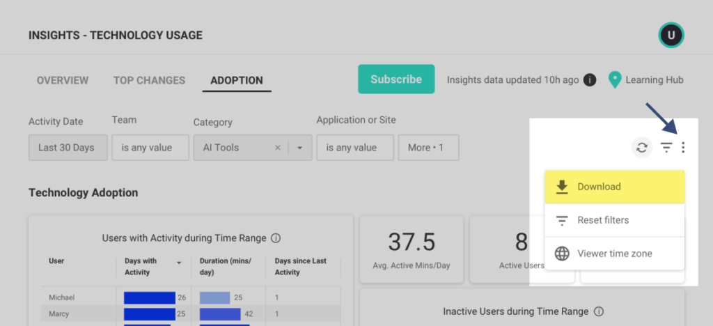Image resolution: width=713 pixels, height=326 pixels.
Task: Open the Activity Date Last 30 Days filter
Action: coord(66,148)
